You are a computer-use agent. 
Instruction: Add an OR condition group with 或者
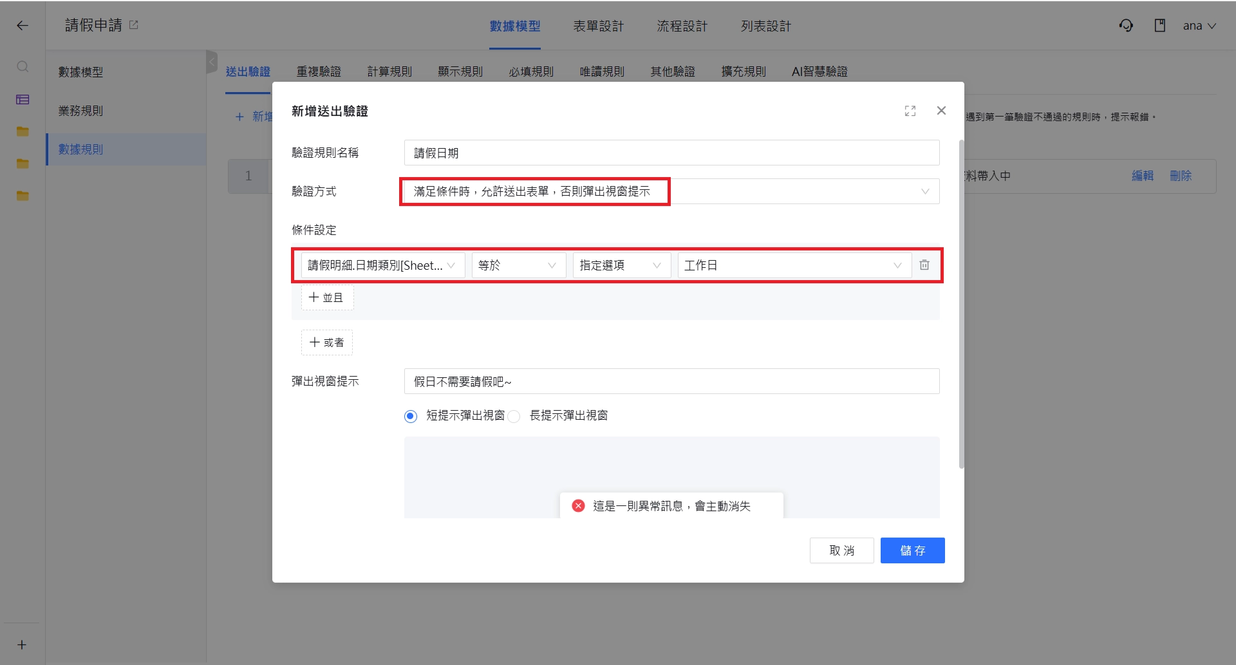pyautogui.click(x=327, y=342)
